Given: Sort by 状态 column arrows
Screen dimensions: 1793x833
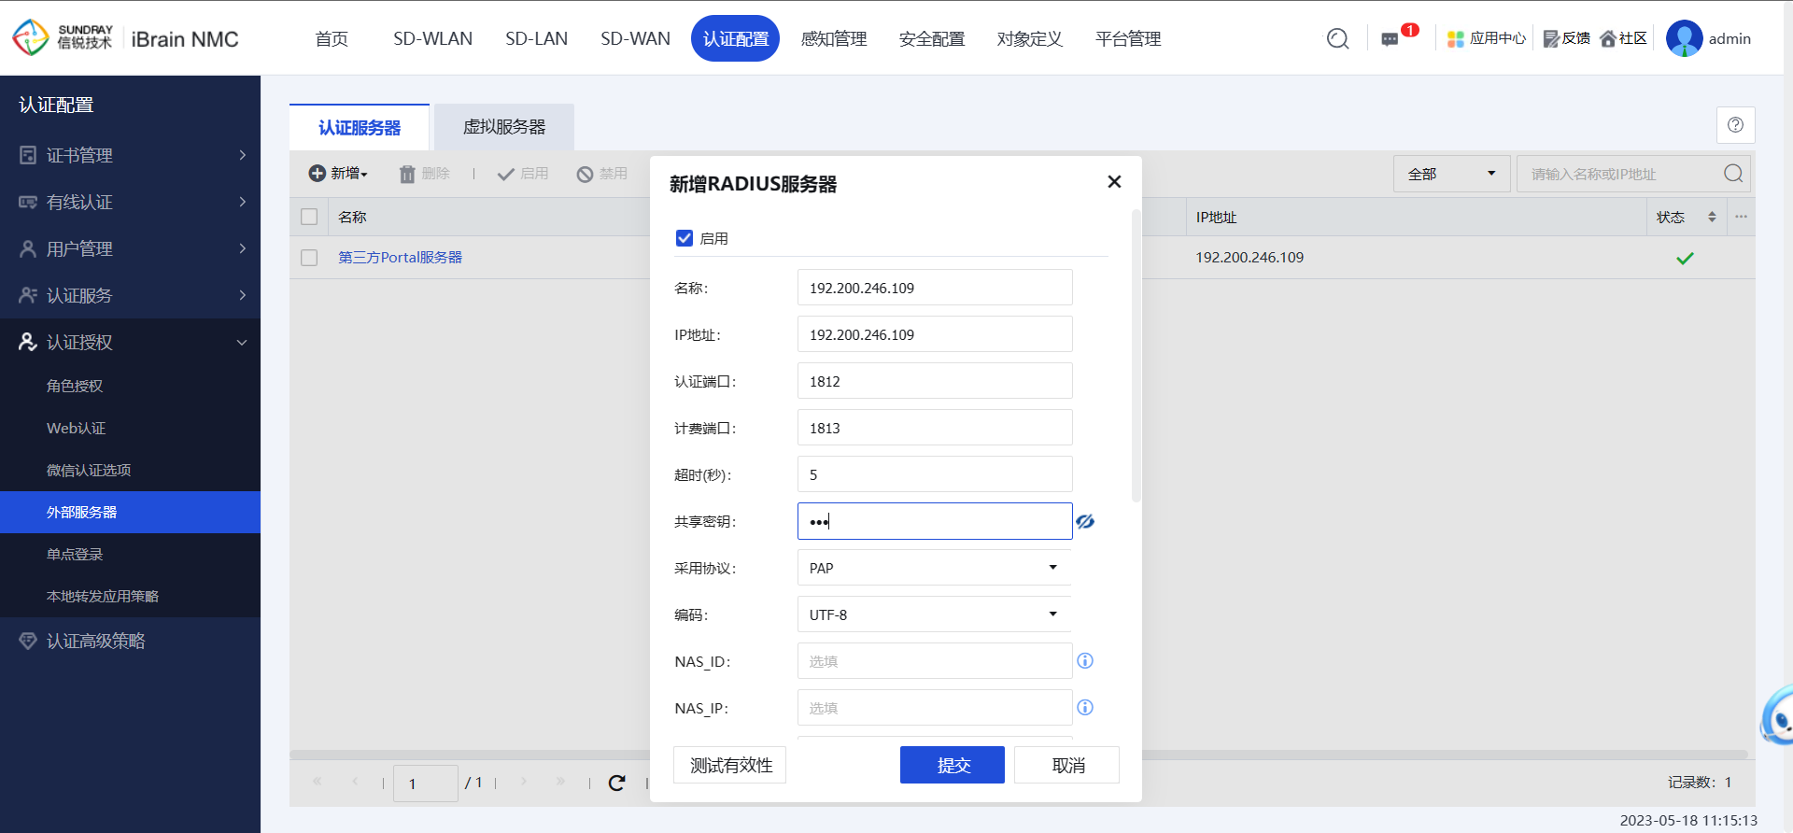Looking at the screenshot, I should pyautogui.click(x=1712, y=217).
